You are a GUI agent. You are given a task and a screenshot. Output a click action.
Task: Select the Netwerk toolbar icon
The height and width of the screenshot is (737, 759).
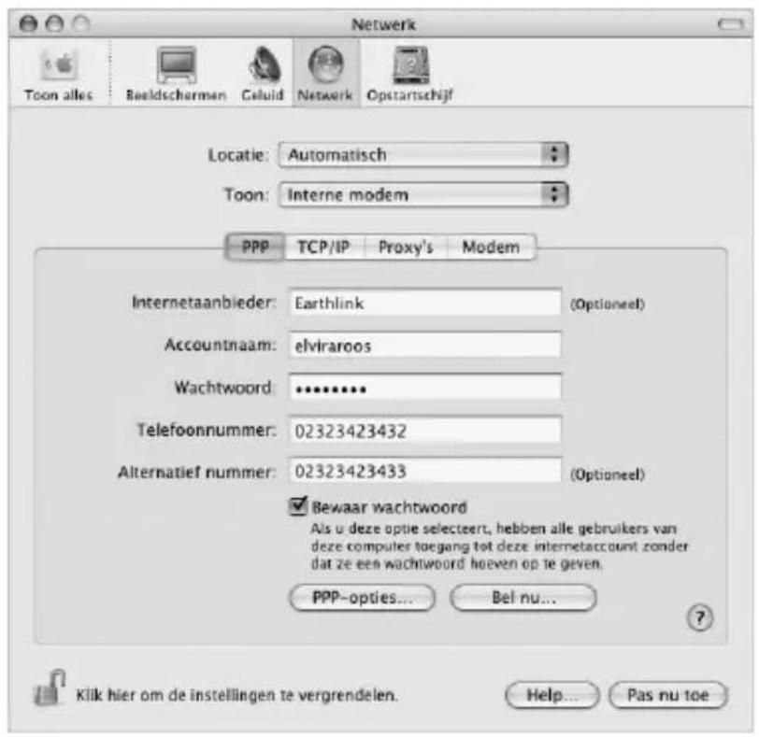(324, 74)
